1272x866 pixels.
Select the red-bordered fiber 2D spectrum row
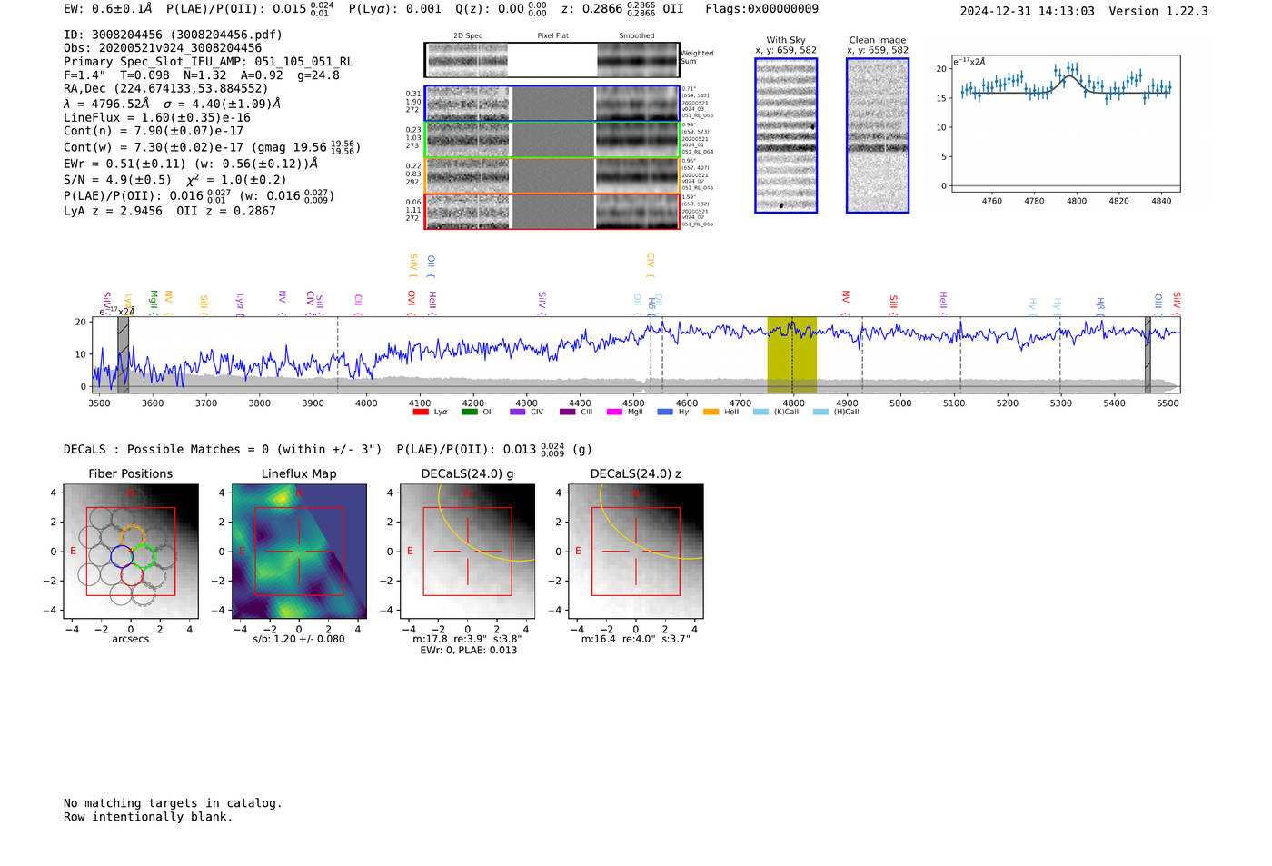pos(552,212)
